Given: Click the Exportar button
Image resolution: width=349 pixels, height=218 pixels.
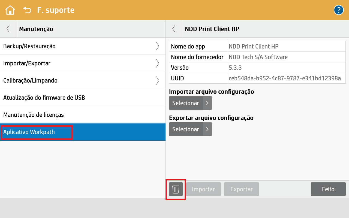Looking at the screenshot, I should point(242,189).
